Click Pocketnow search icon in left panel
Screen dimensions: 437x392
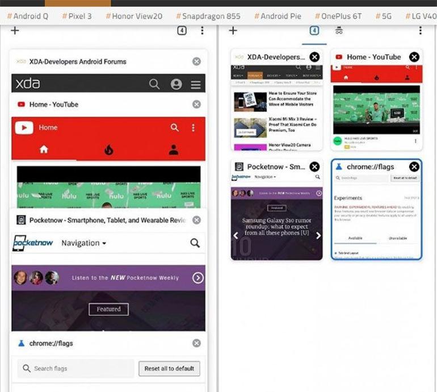pos(195,243)
